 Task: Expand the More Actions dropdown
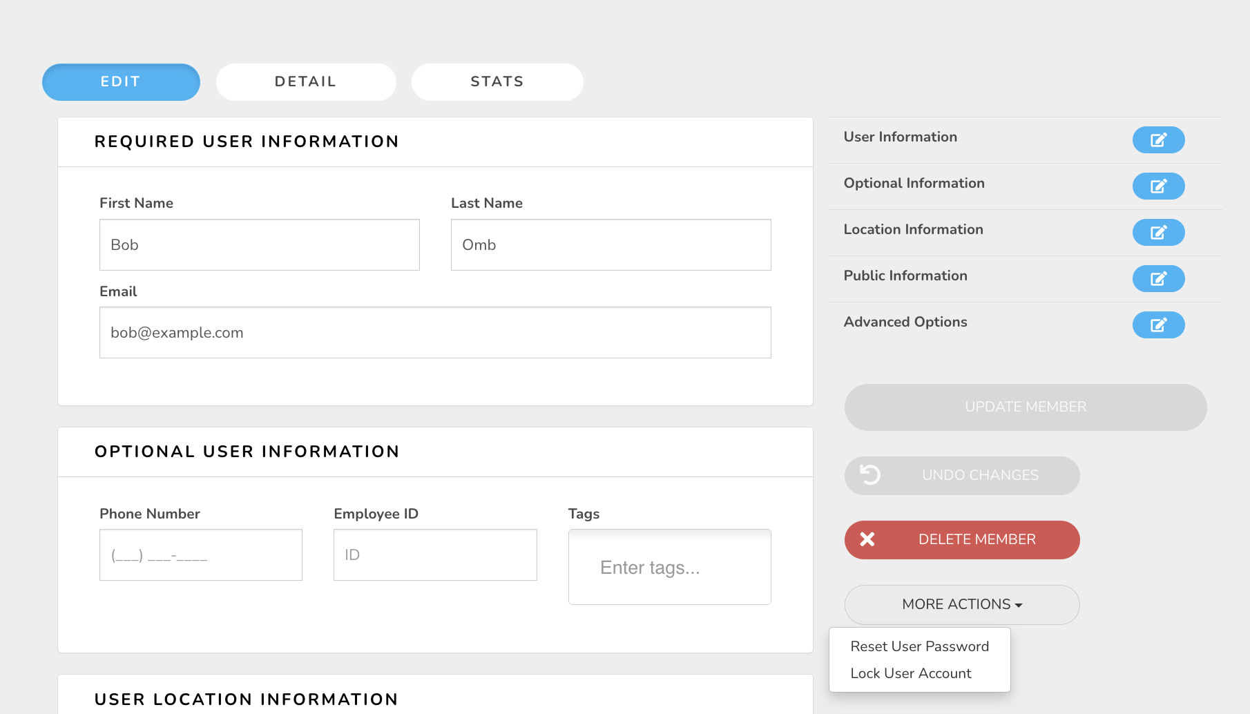[x=962, y=604]
